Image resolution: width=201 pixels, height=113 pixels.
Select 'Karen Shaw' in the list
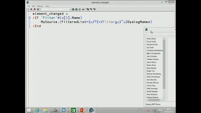click(151, 65)
